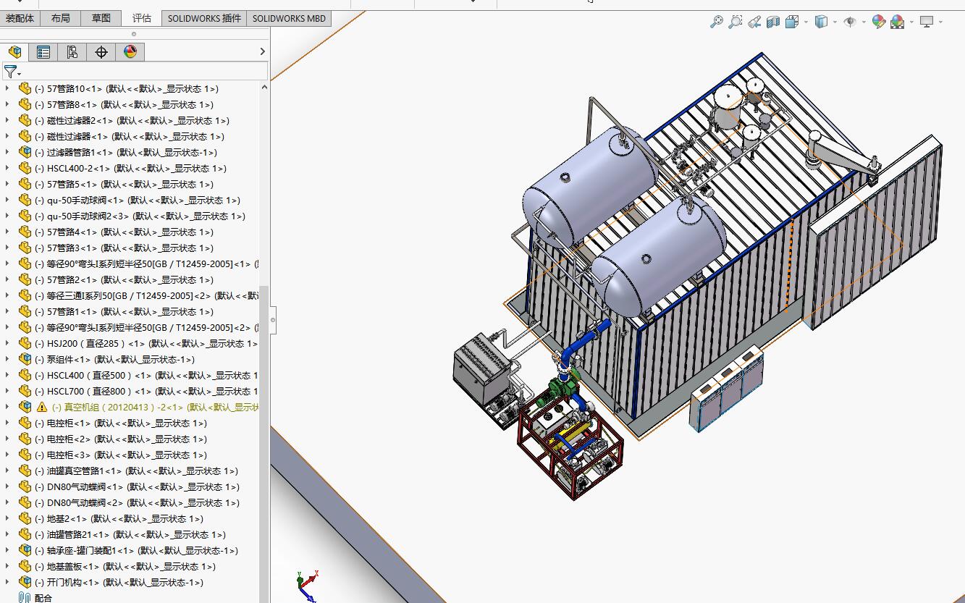This screenshot has height=603, width=965.
Task: Open Apply Scene dropdown arrow
Action: pos(911,22)
